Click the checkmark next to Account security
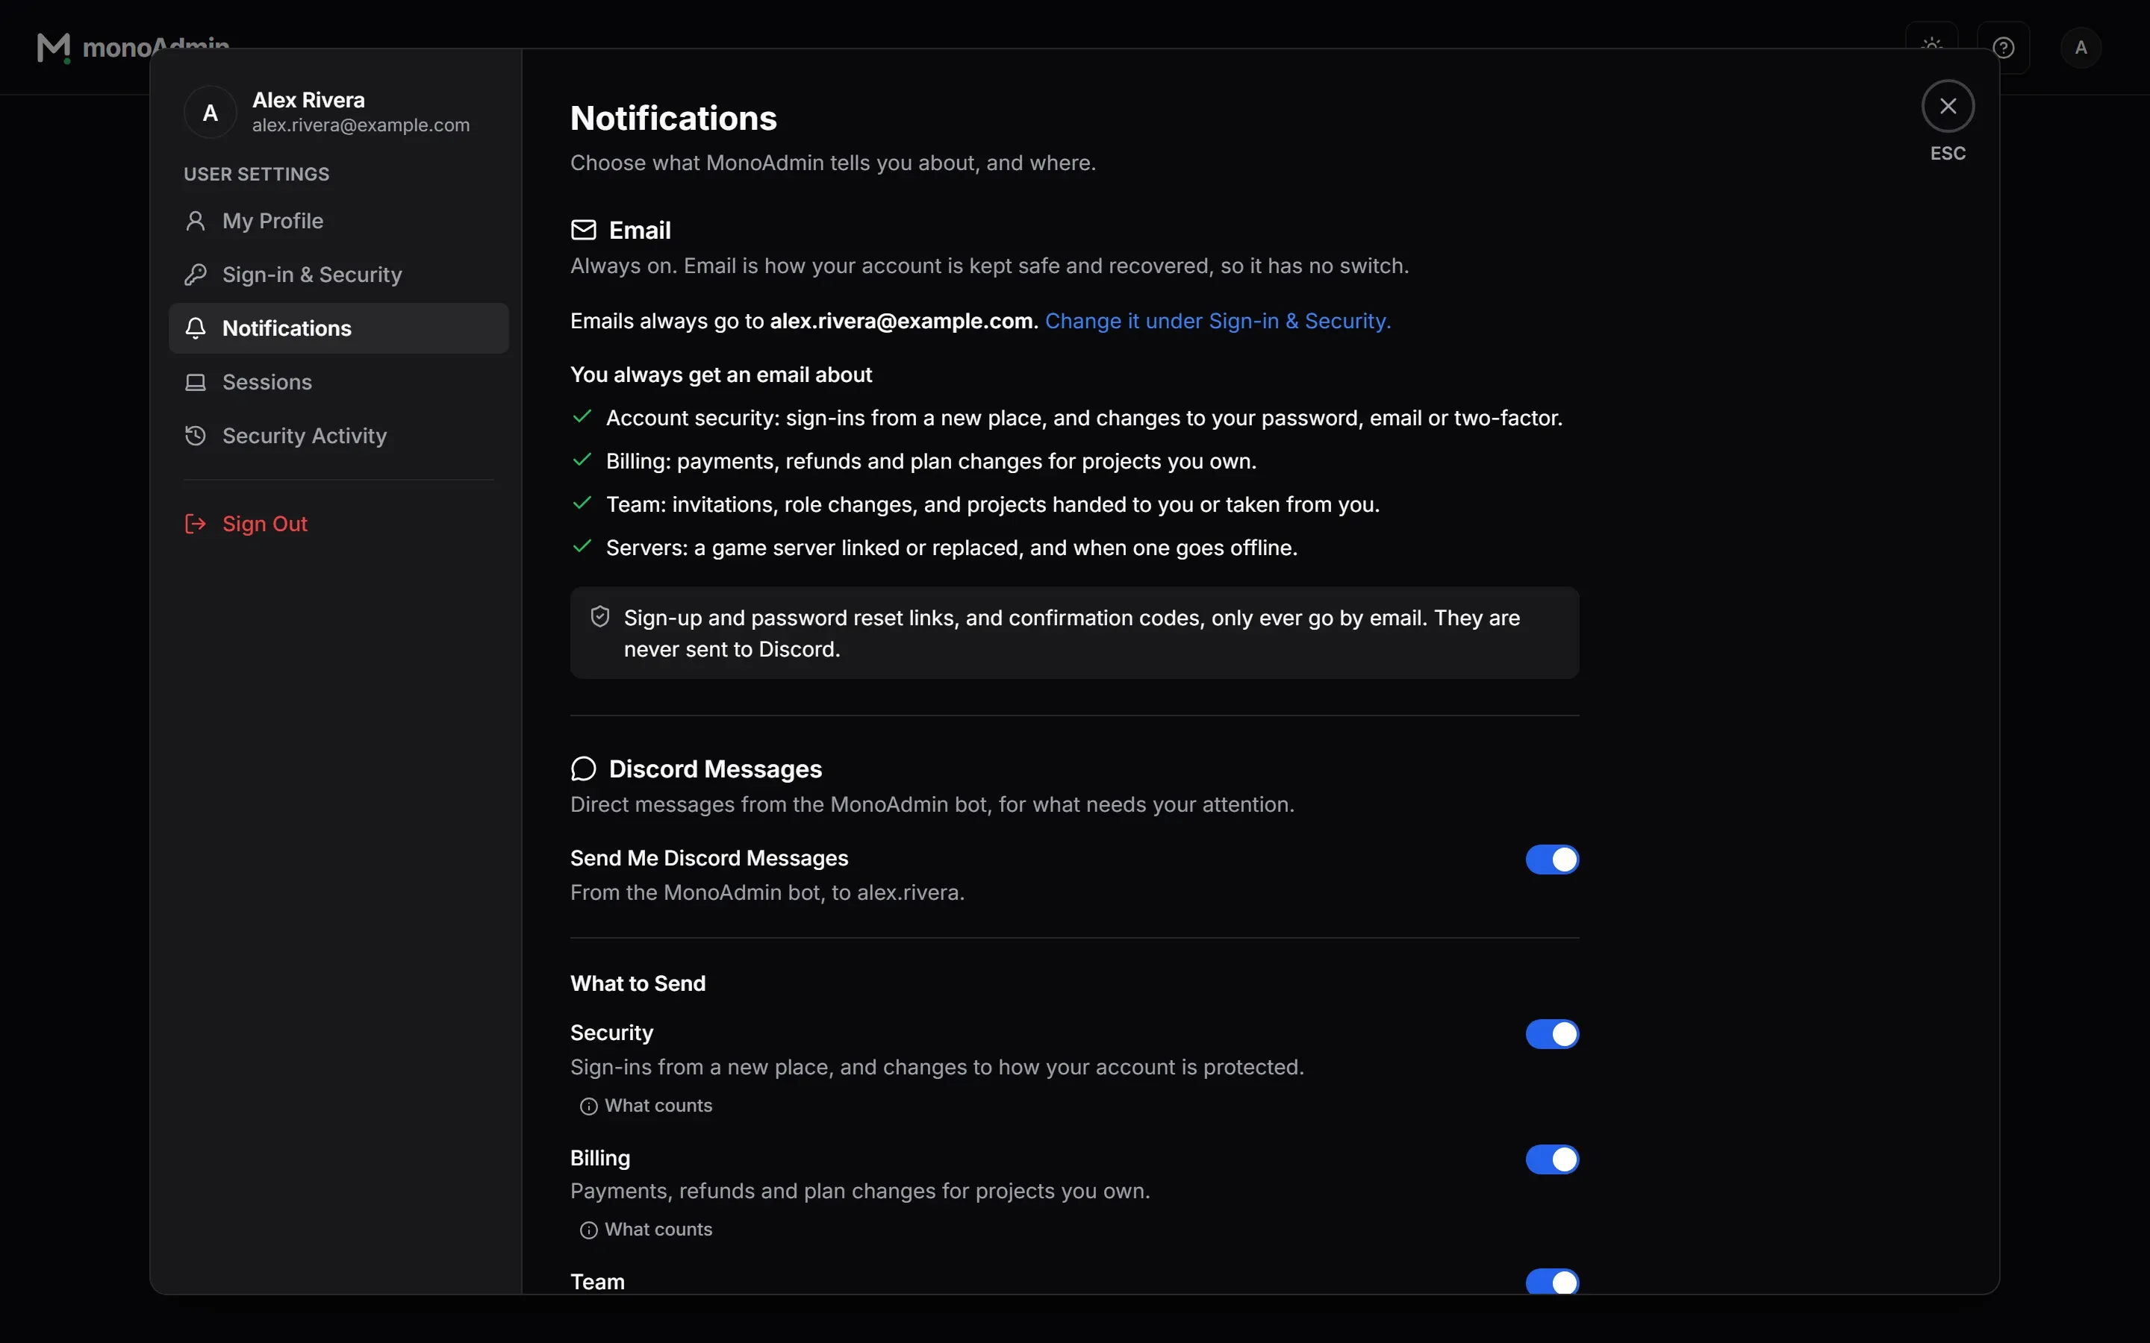 [582, 416]
